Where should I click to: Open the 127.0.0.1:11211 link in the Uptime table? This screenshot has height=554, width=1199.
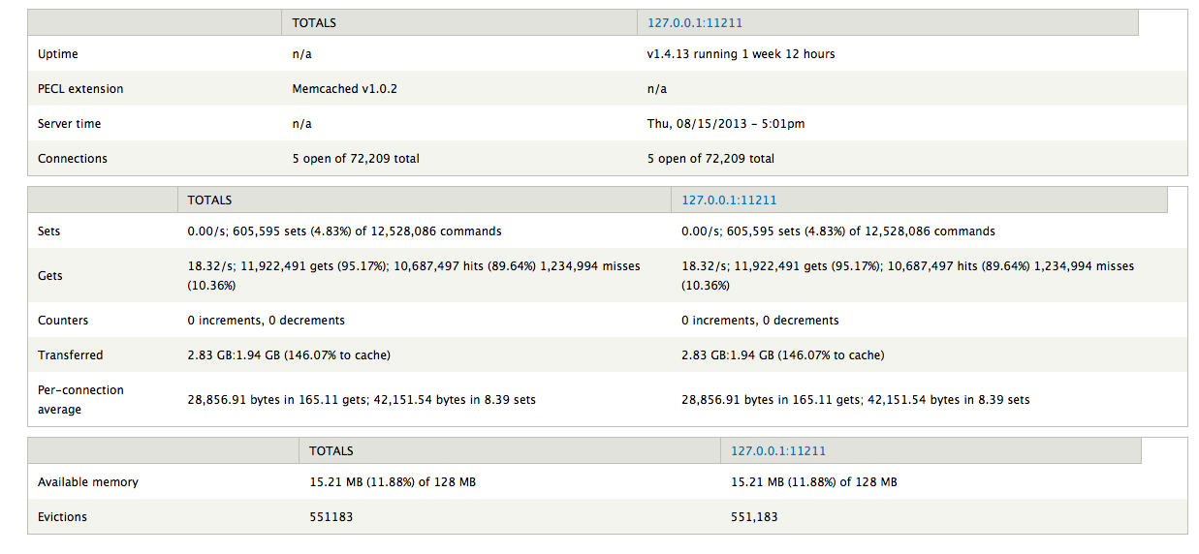694,23
